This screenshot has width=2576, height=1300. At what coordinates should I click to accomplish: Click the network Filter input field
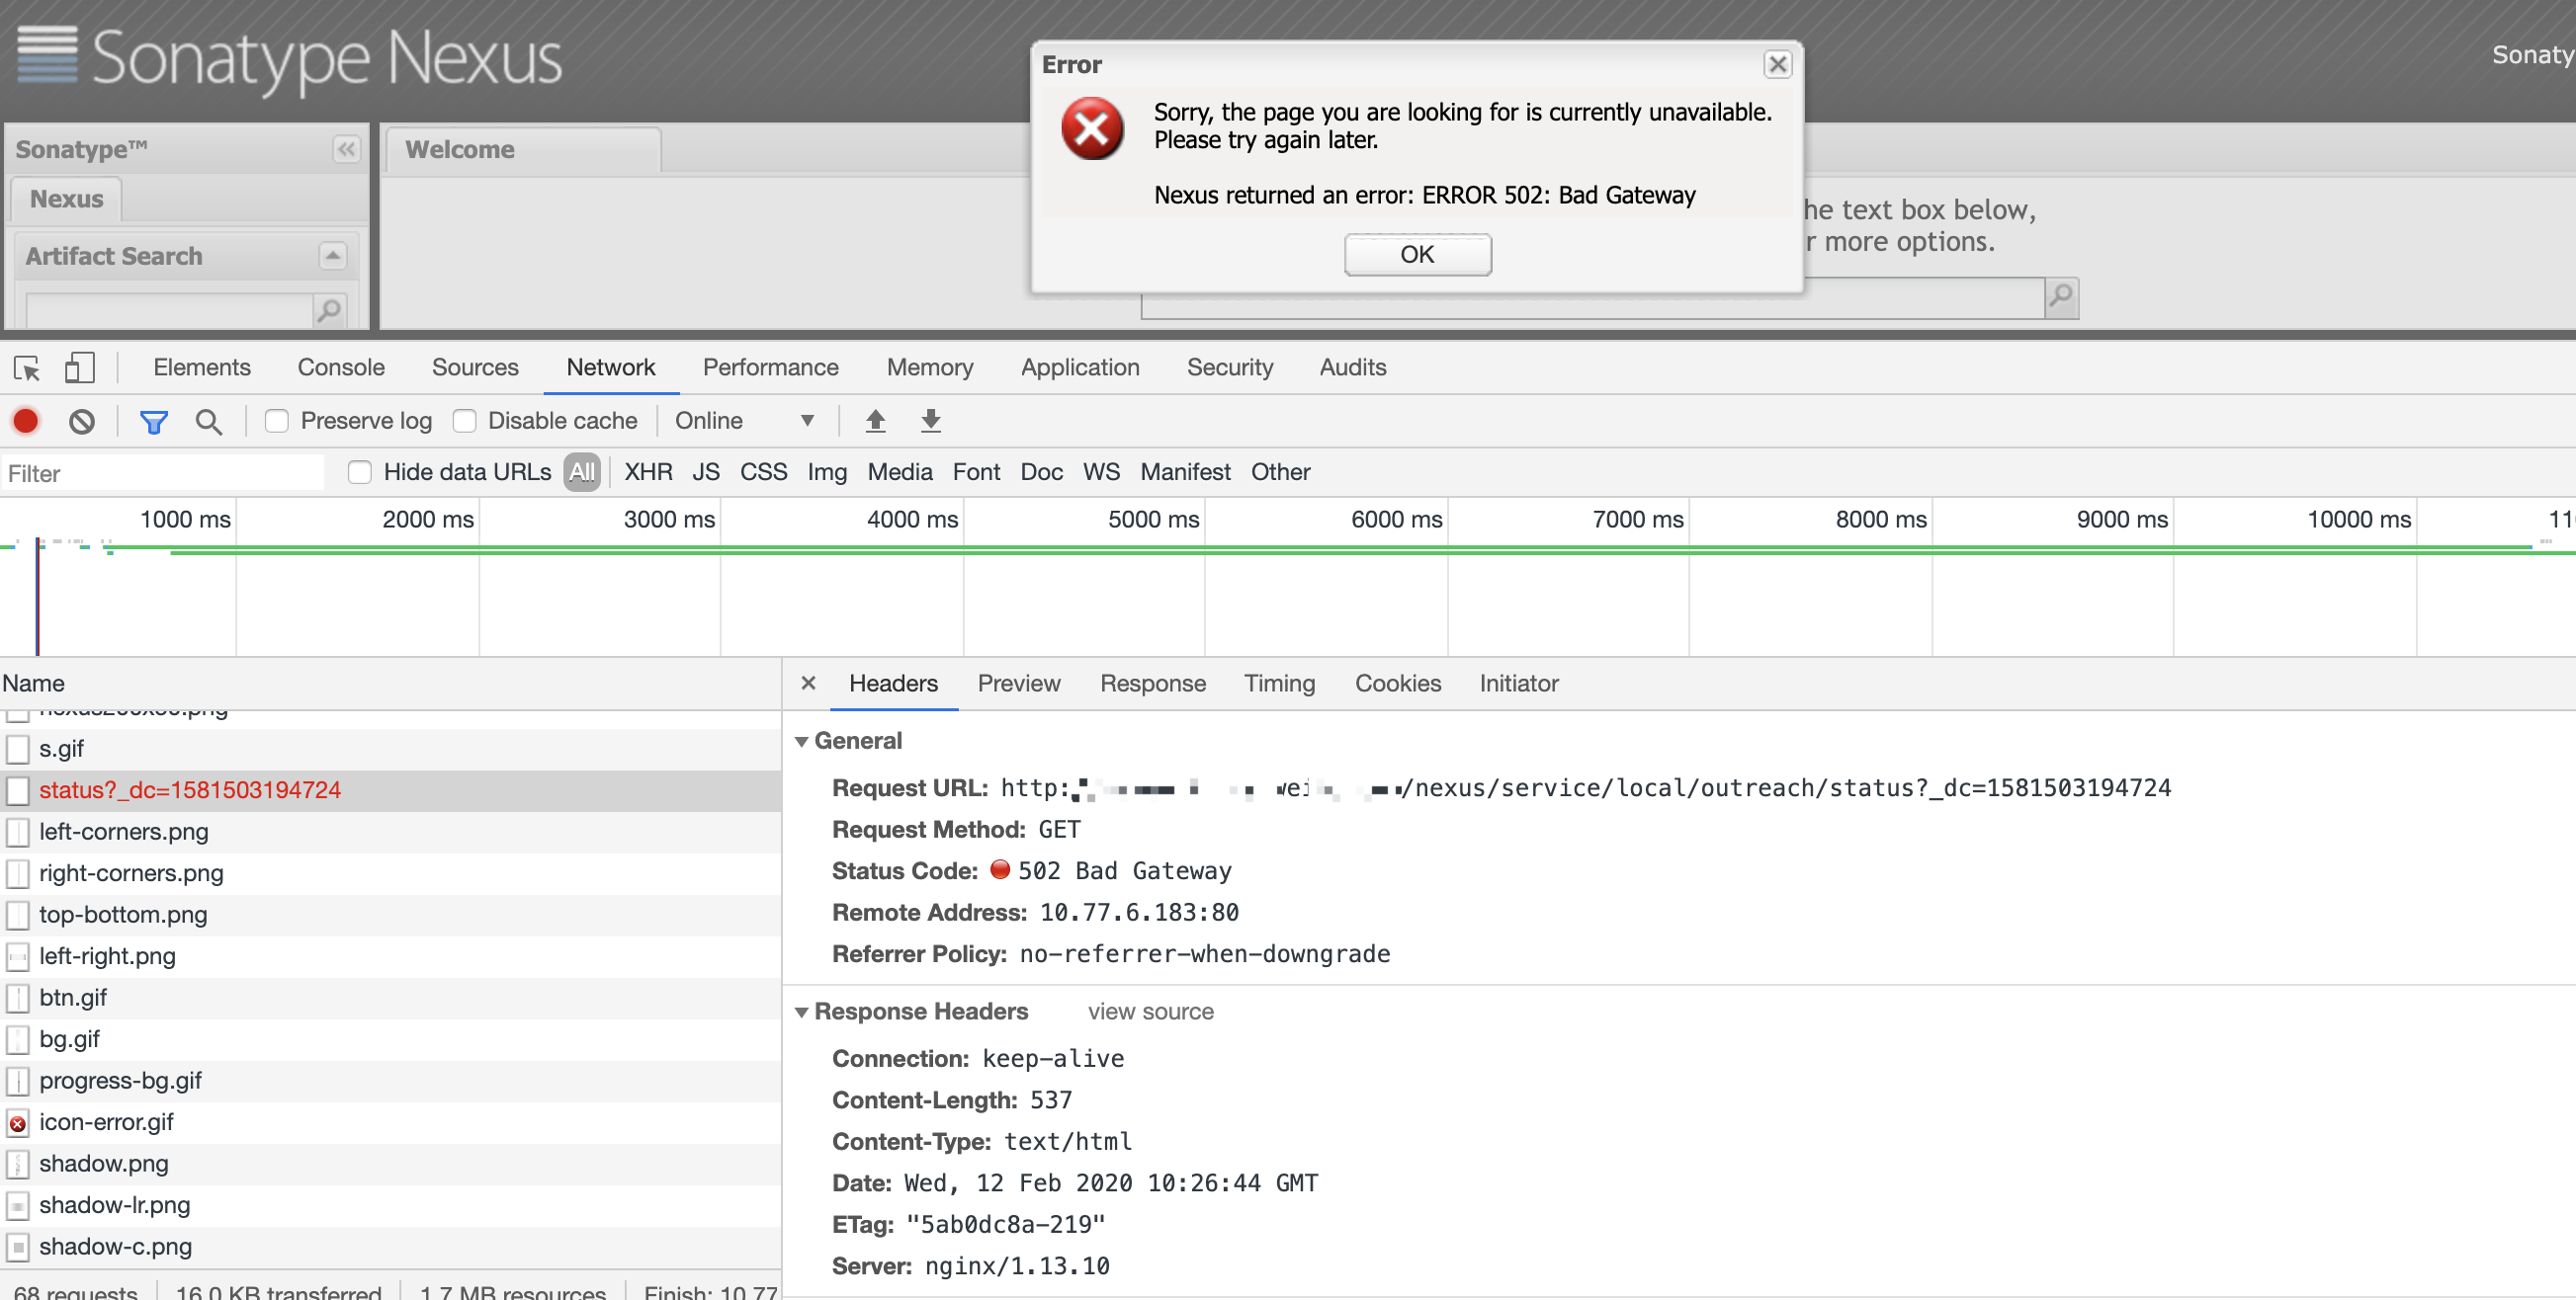click(x=162, y=472)
